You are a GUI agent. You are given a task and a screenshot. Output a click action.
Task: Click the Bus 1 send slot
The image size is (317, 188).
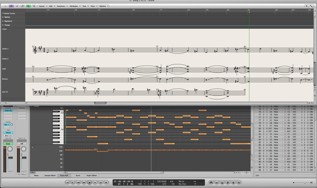click(x=6, y=125)
